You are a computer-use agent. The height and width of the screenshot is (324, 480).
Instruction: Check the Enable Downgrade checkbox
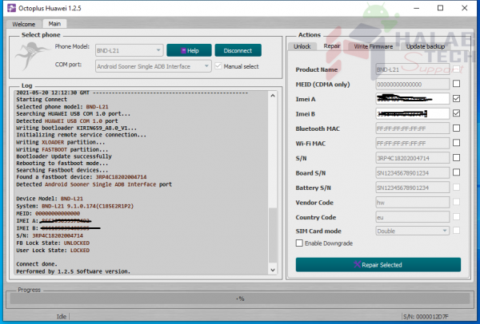click(299, 243)
